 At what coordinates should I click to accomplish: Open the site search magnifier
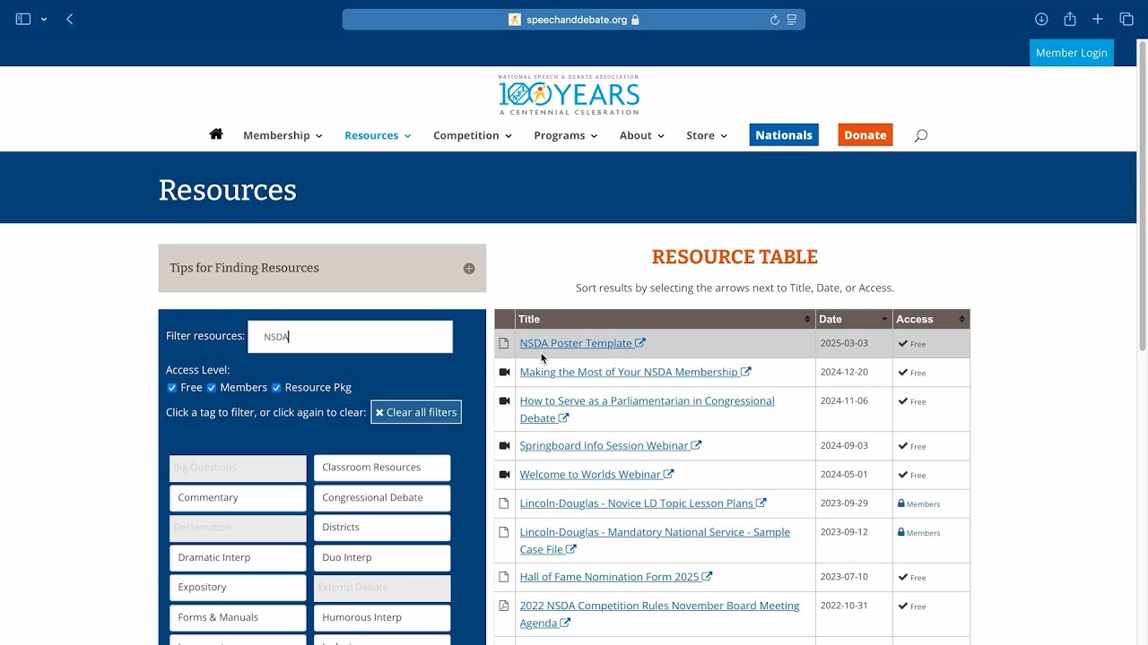(x=920, y=135)
